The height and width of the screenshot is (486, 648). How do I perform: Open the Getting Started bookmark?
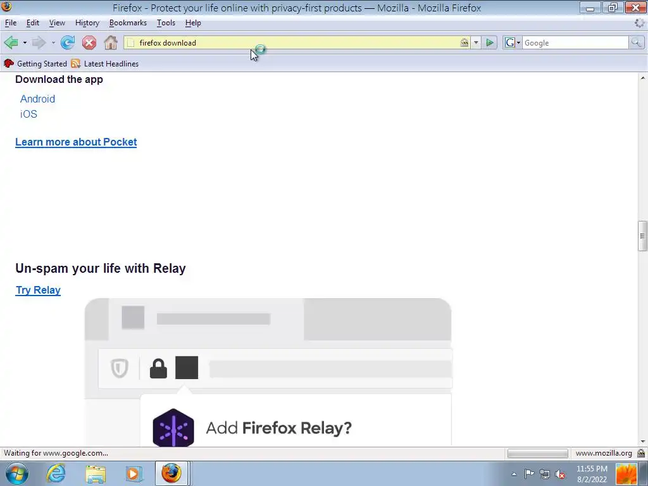point(35,64)
